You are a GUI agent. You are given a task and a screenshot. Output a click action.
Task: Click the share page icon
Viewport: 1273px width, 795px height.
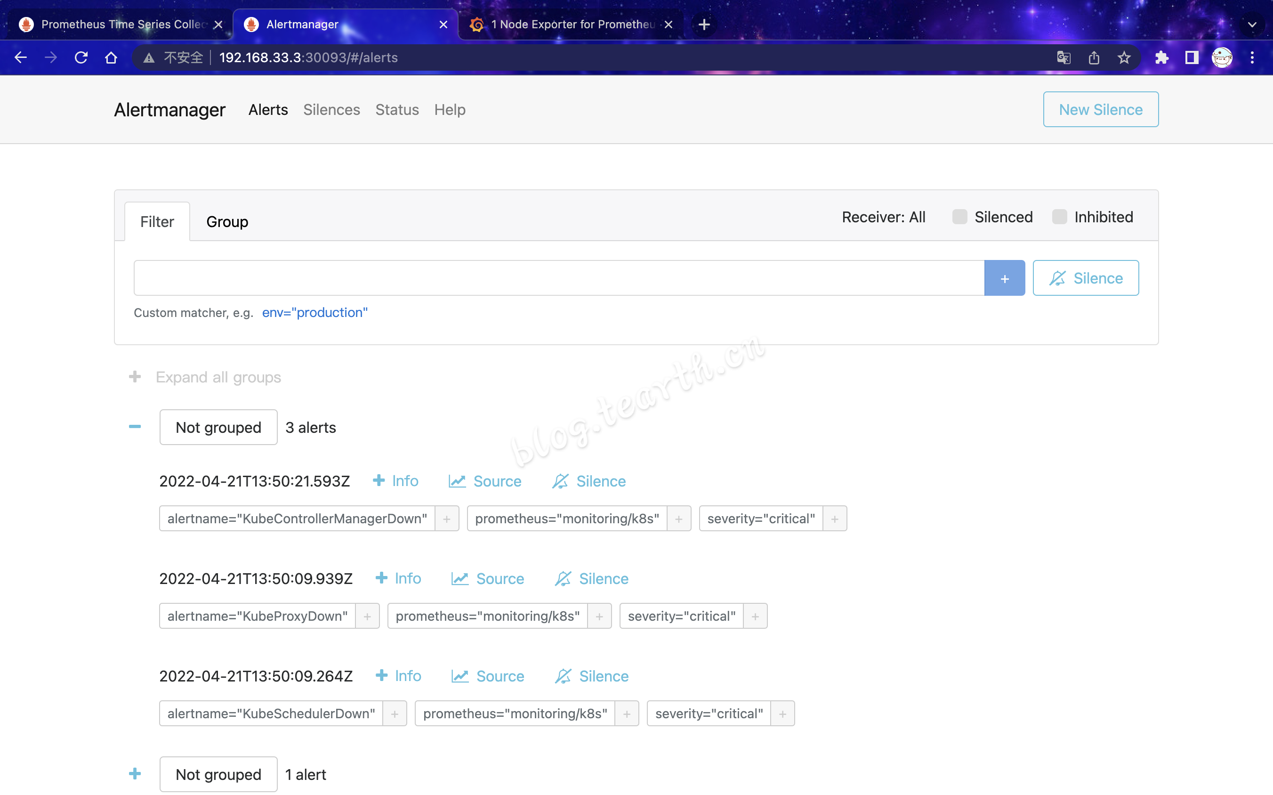[1094, 57]
